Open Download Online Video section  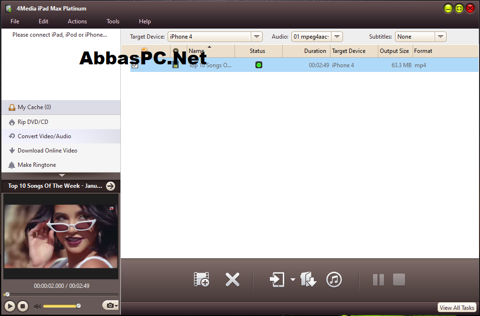[x=61, y=150]
